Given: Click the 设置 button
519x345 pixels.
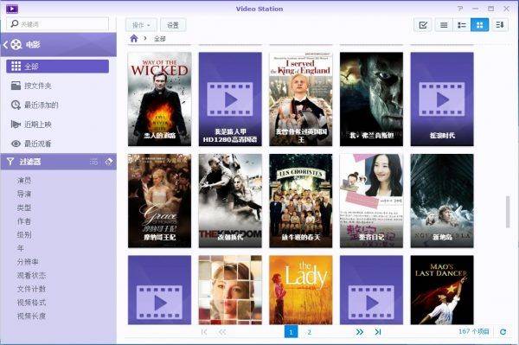Looking at the screenshot, I should (173, 25).
